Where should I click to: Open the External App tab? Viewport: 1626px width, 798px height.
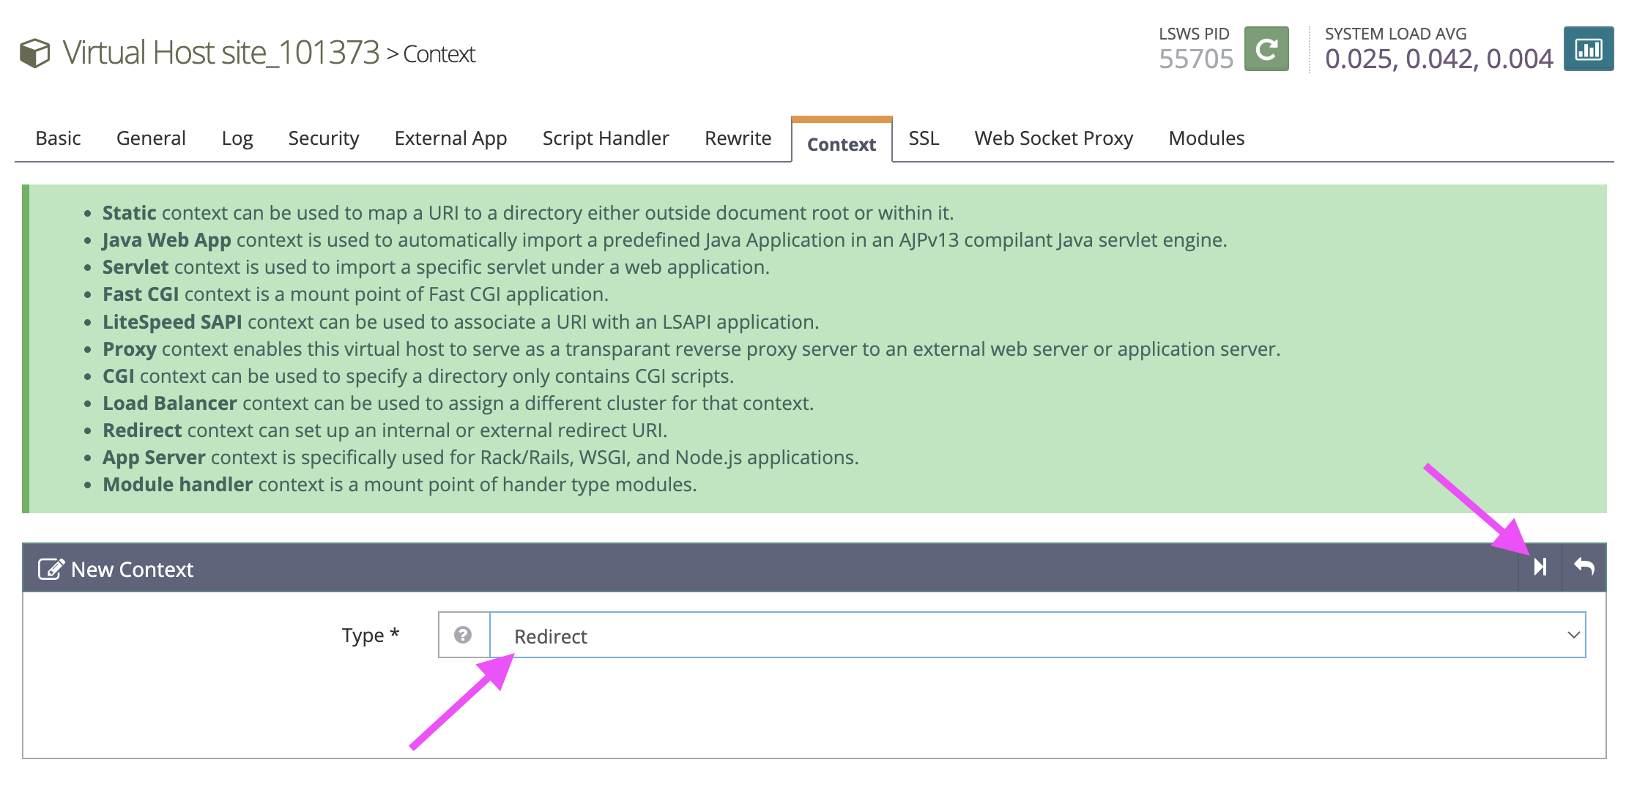coord(450,138)
